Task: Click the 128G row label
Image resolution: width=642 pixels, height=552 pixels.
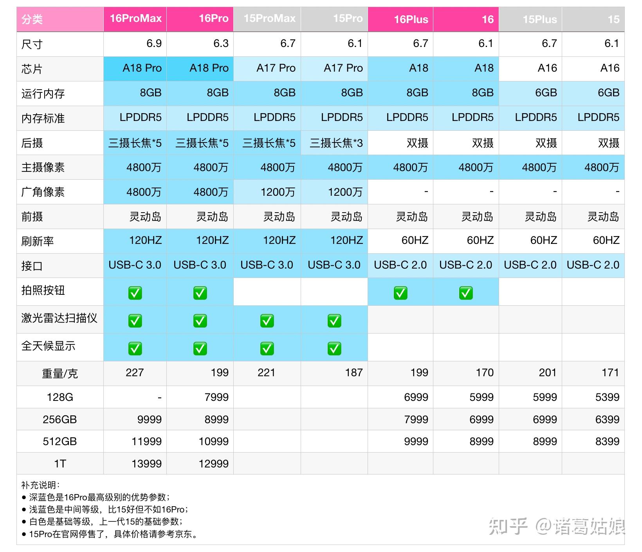Action: click(60, 397)
